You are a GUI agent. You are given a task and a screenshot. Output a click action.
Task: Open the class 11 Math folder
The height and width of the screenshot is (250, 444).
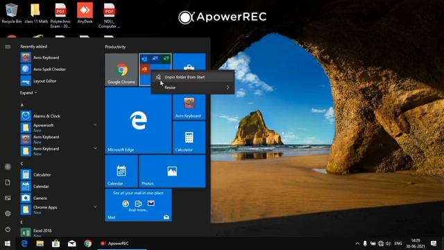(36, 12)
